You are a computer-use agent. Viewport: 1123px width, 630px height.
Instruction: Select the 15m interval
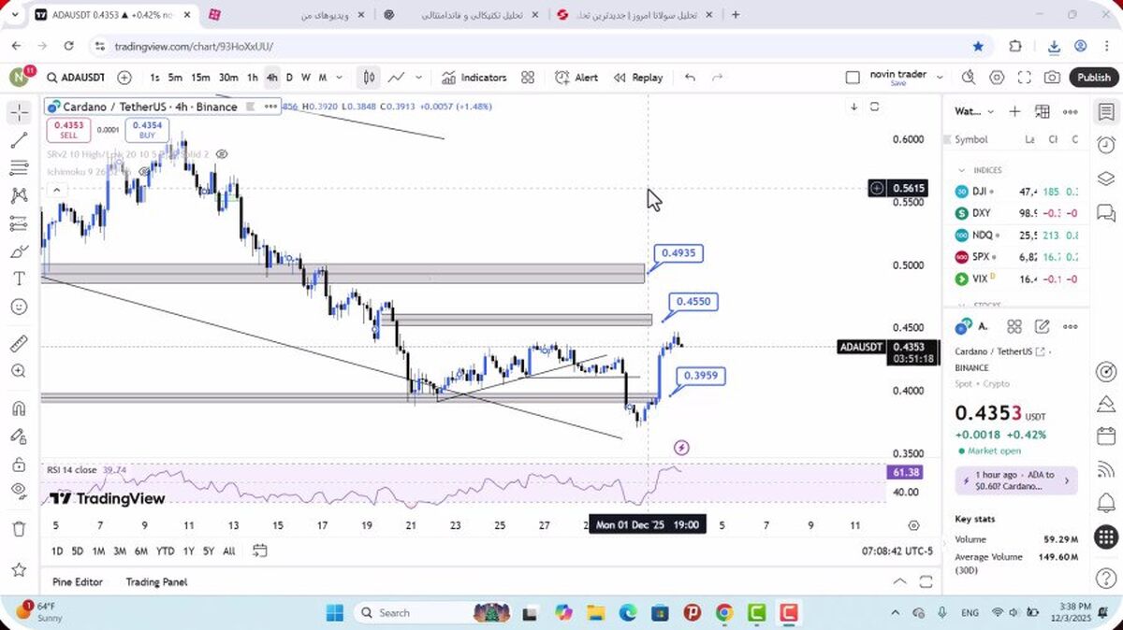coord(200,78)
